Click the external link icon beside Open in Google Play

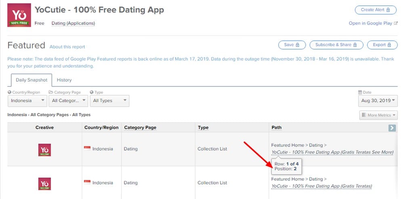(x=396, y=23)
